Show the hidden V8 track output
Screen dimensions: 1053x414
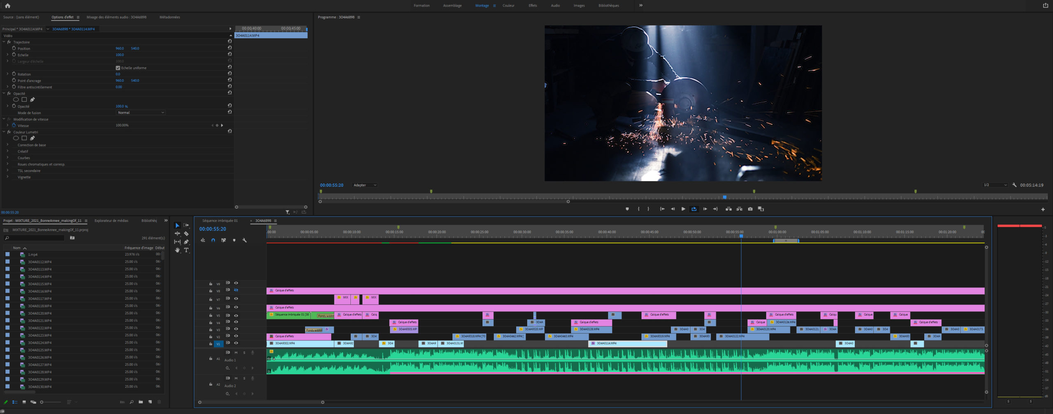[236, 290]
